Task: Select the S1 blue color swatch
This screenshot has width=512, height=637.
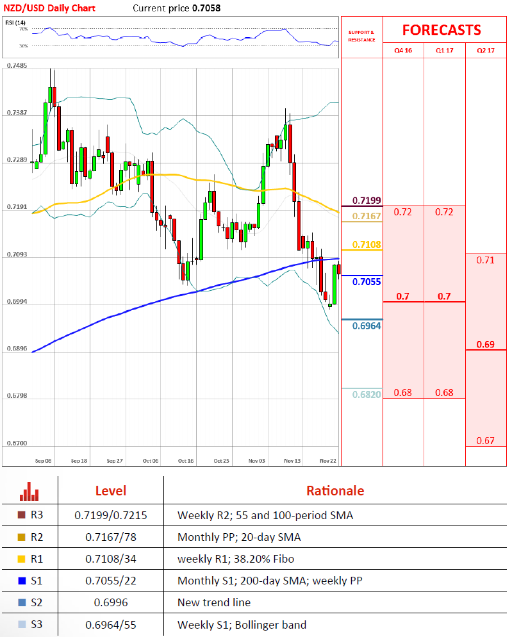Action: [22, 581]
